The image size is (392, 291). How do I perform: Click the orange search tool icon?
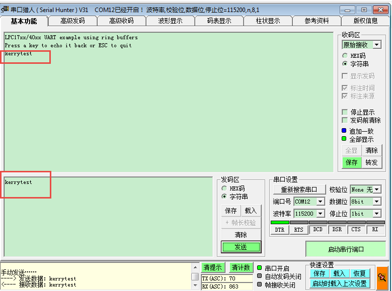(381, 277)
